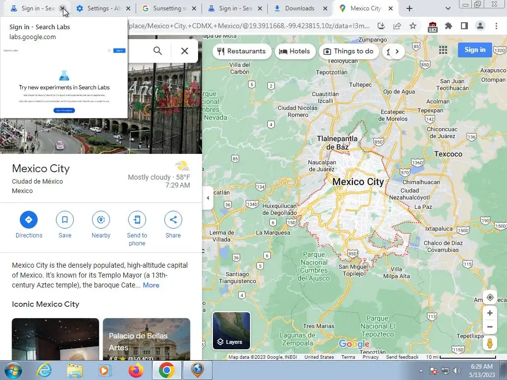Click the share page icon in address bar

click(397, 26)
